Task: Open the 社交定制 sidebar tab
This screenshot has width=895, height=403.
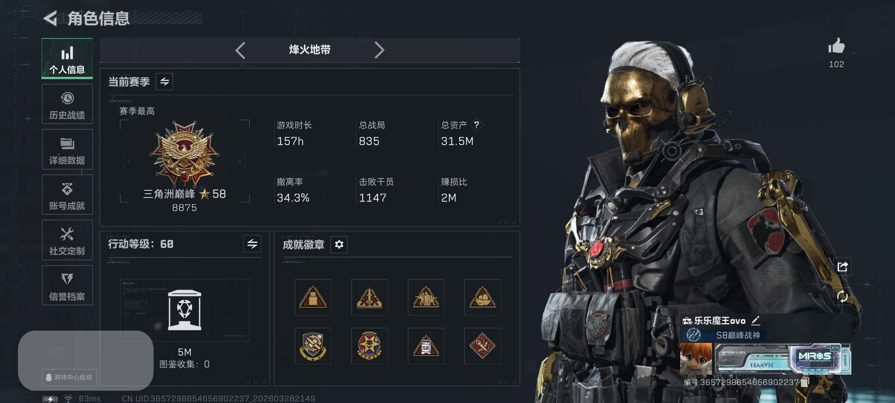Action: [67, 240]
